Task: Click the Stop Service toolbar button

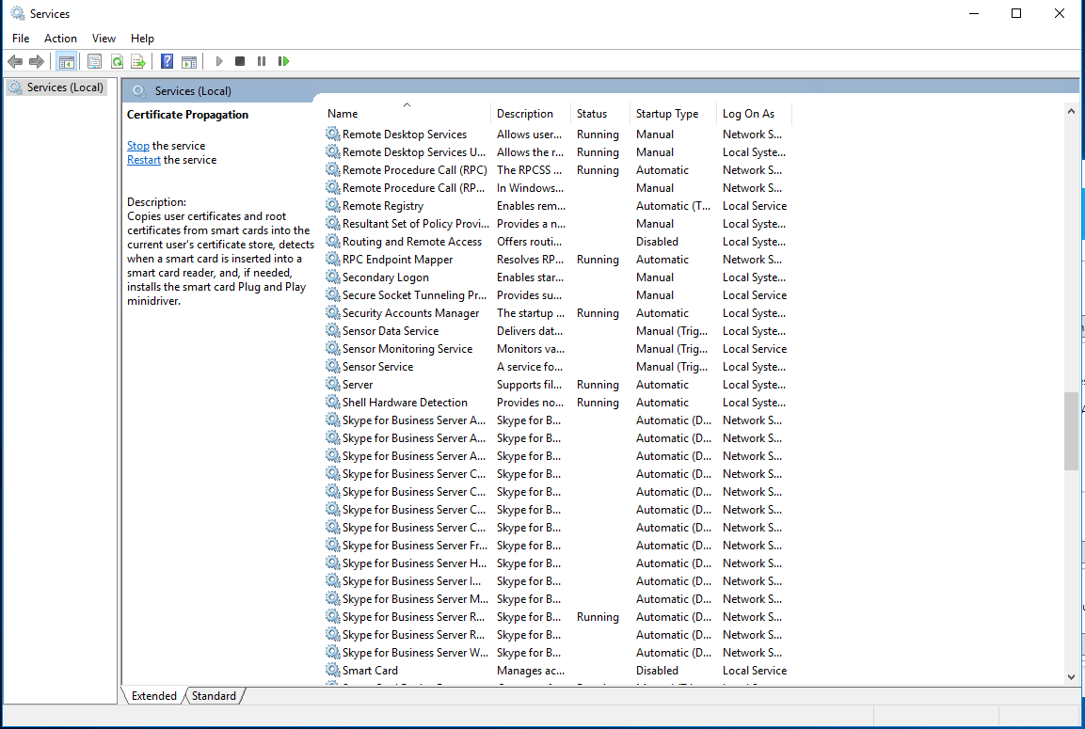Action: pyautogui.click(x=240, y=61)
